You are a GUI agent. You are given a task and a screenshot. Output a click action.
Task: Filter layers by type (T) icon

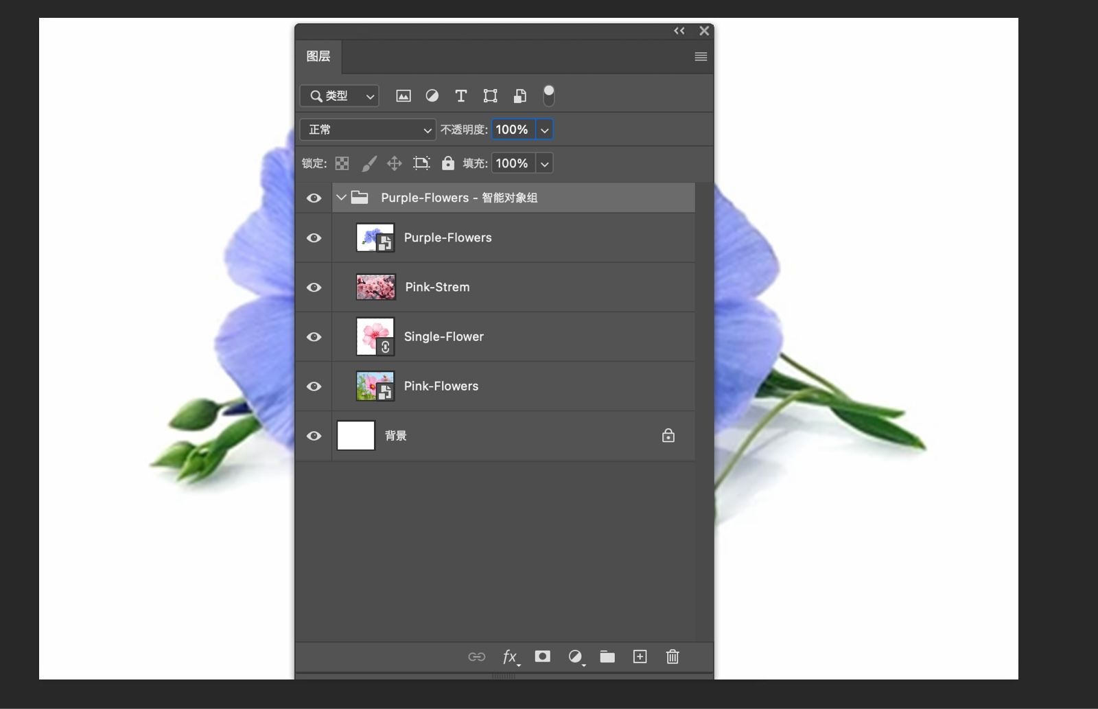(x=461, y=96)
